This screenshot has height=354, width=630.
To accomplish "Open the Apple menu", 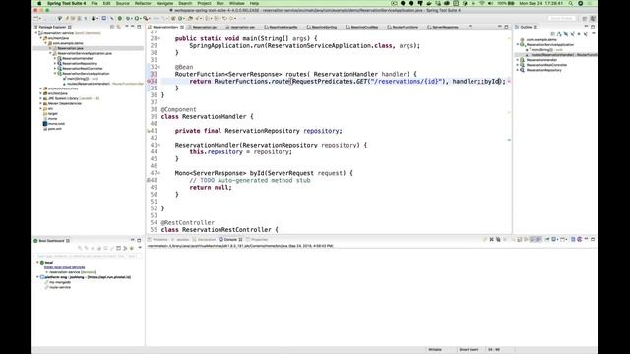I will pos(39,3).
